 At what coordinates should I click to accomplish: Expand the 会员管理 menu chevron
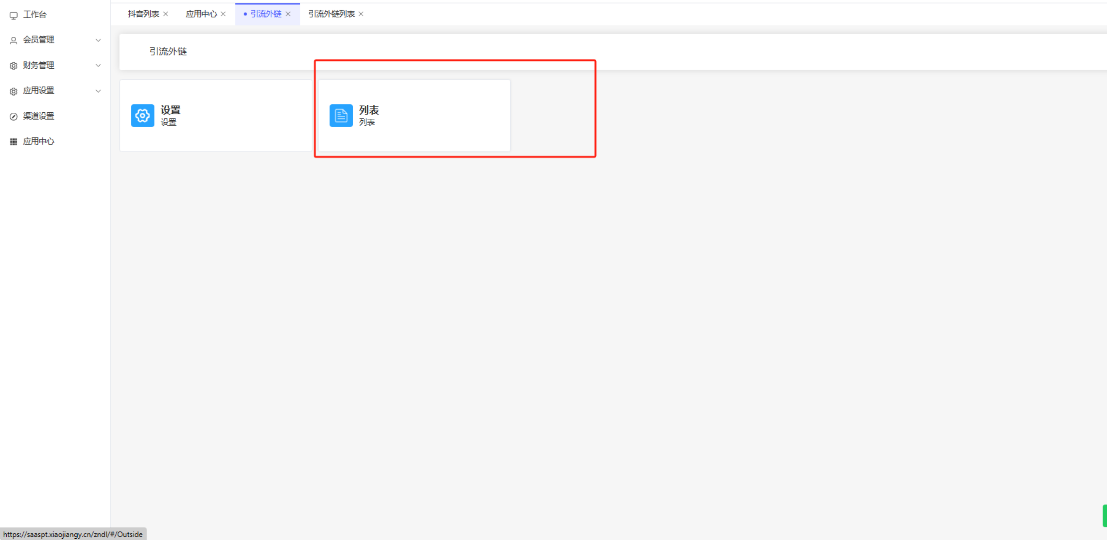click(98, 40)
